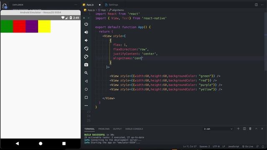Tap the yellow square in the emulator

44,26
